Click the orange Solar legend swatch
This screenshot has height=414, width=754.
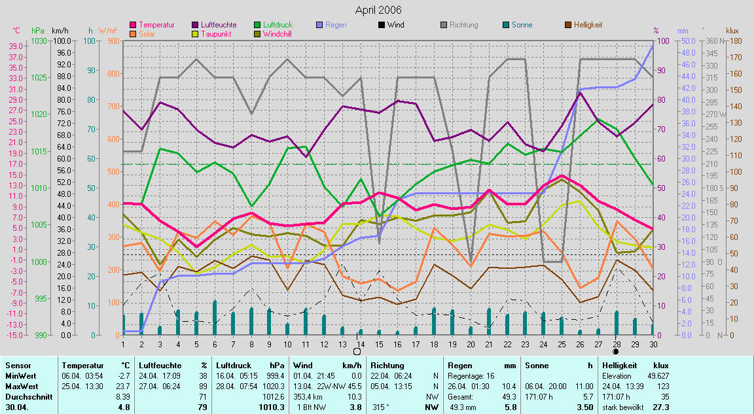134,34
